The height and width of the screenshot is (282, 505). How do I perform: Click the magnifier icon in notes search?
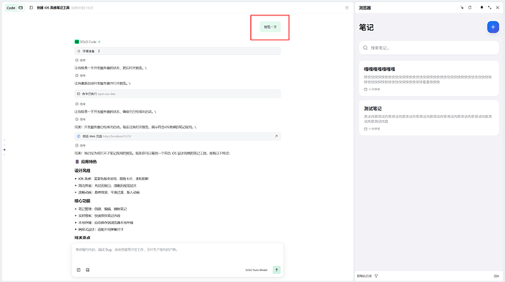[x=365, y=48]
